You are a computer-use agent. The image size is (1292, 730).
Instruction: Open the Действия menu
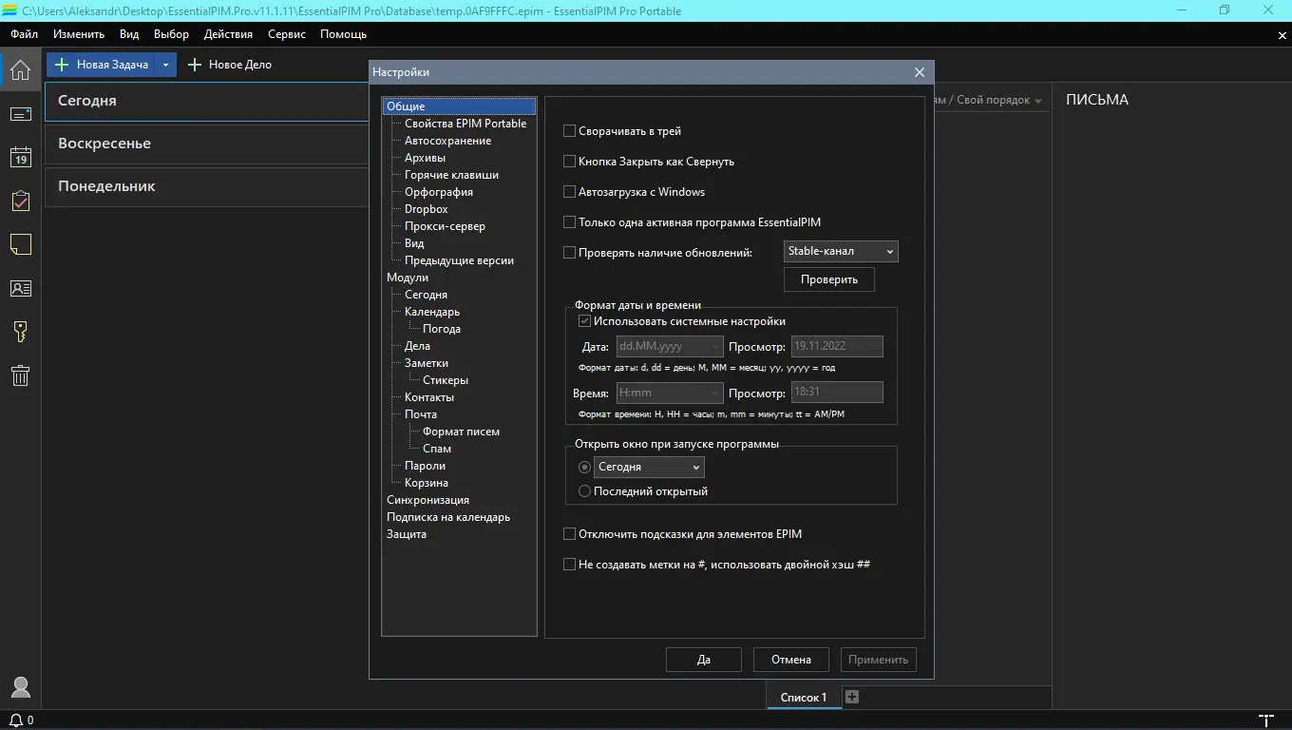point(228,34)
